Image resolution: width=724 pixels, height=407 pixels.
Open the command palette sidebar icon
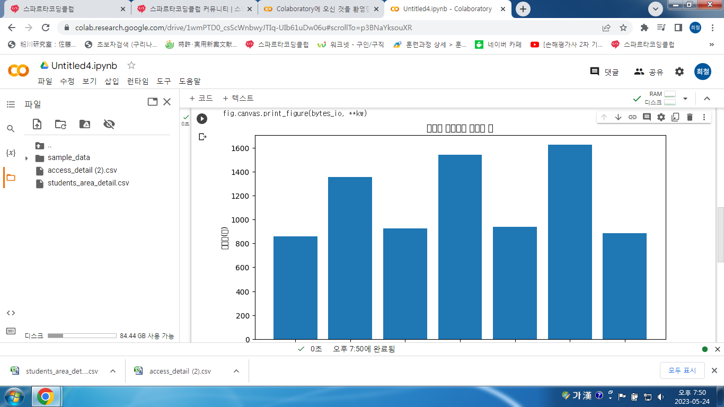pyautogui.click(x=11, y=331)
